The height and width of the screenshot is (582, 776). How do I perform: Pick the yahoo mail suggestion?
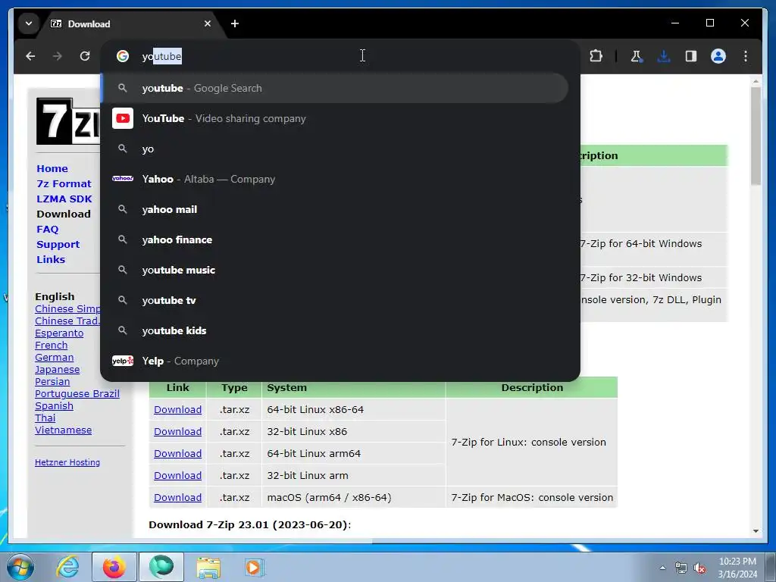(x=334, y=209)
